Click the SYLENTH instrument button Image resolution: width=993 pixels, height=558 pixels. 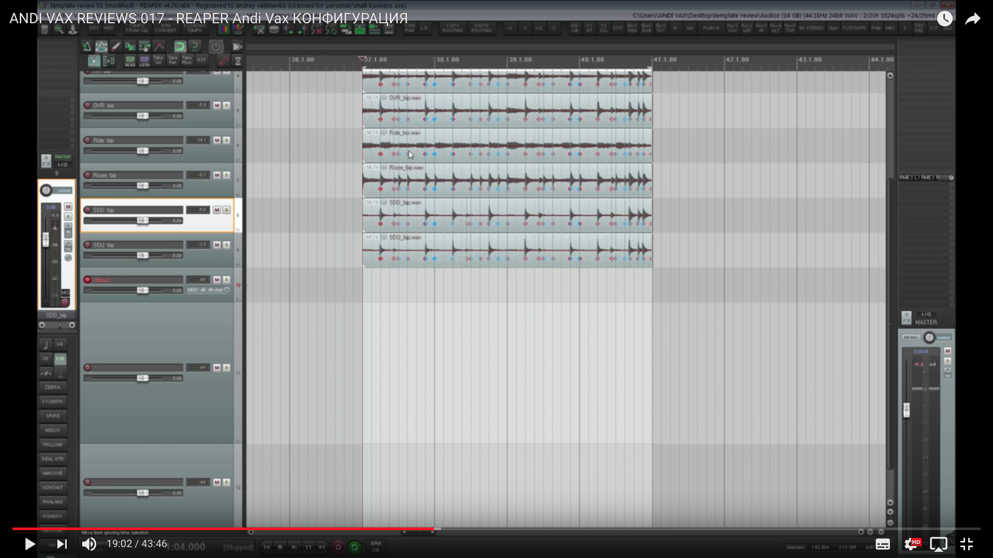click(52, 401)
